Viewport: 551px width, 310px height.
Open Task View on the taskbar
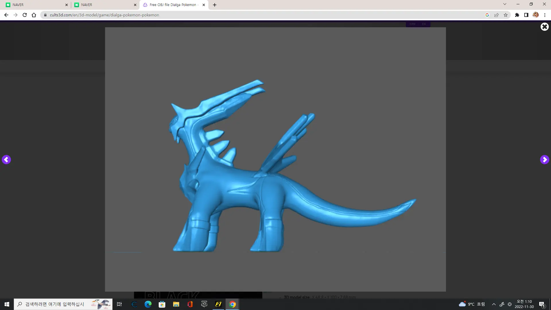click(119, 304)
